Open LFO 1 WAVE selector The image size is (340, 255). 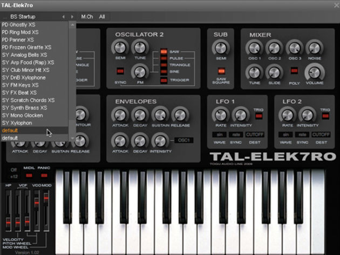[220, 135]
